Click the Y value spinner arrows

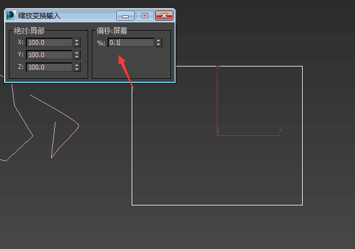77,55
